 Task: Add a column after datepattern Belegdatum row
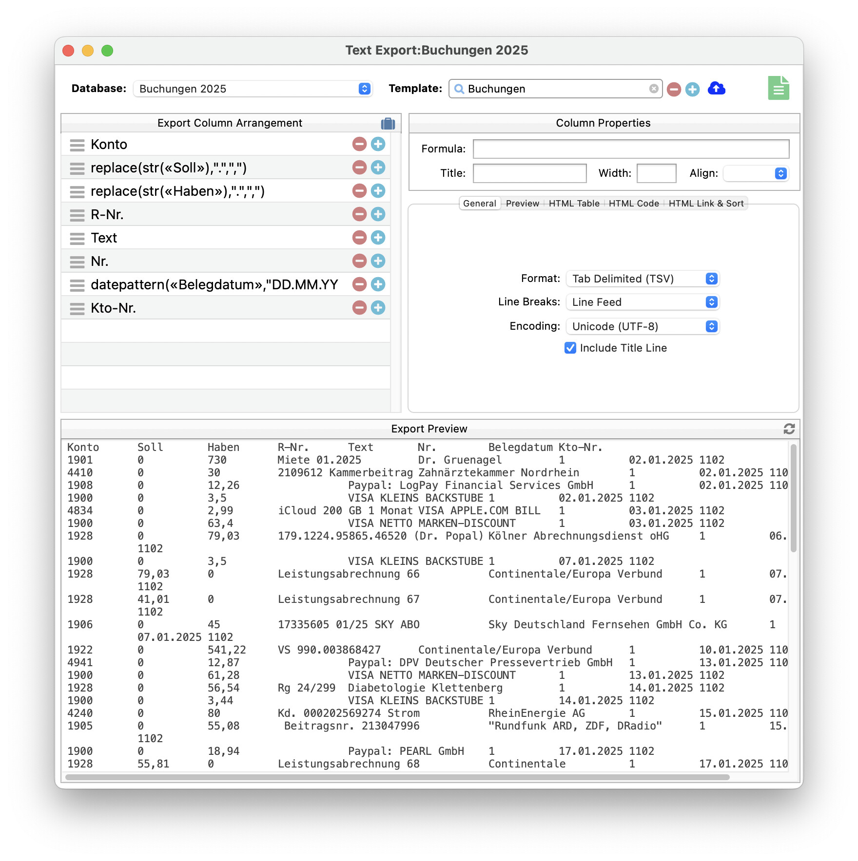[378, 284]
